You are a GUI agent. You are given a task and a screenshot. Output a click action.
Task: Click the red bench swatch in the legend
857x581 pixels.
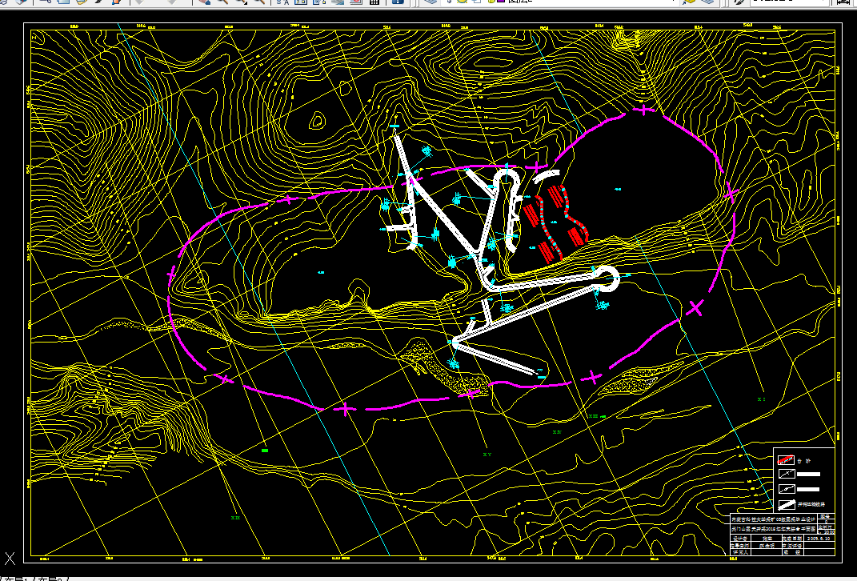point(786,459)
